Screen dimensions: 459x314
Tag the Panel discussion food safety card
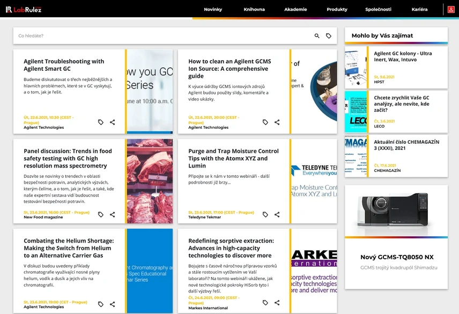[101, 215]
